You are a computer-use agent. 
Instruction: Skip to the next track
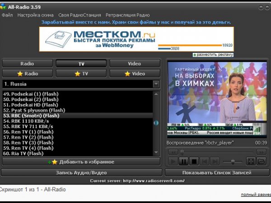tap(215, 162)
